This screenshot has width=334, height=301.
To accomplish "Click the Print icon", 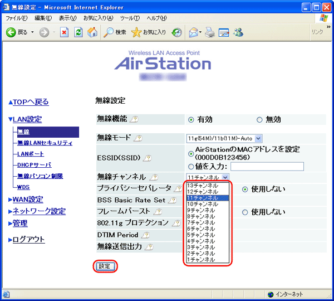I will coord(210,32).
